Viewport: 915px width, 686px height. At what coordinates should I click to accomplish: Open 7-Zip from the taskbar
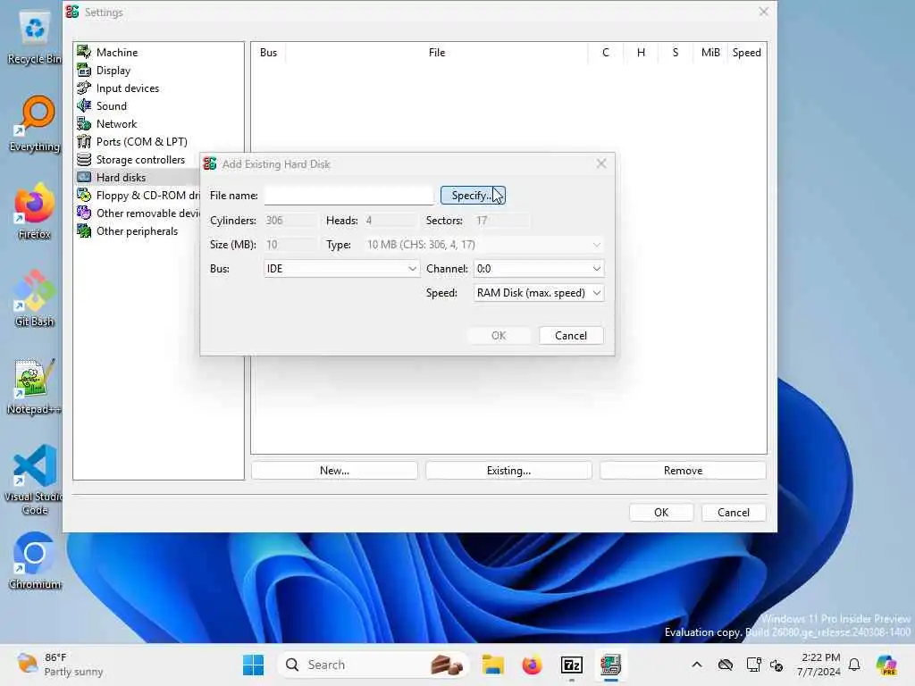[x=571, y=665]
